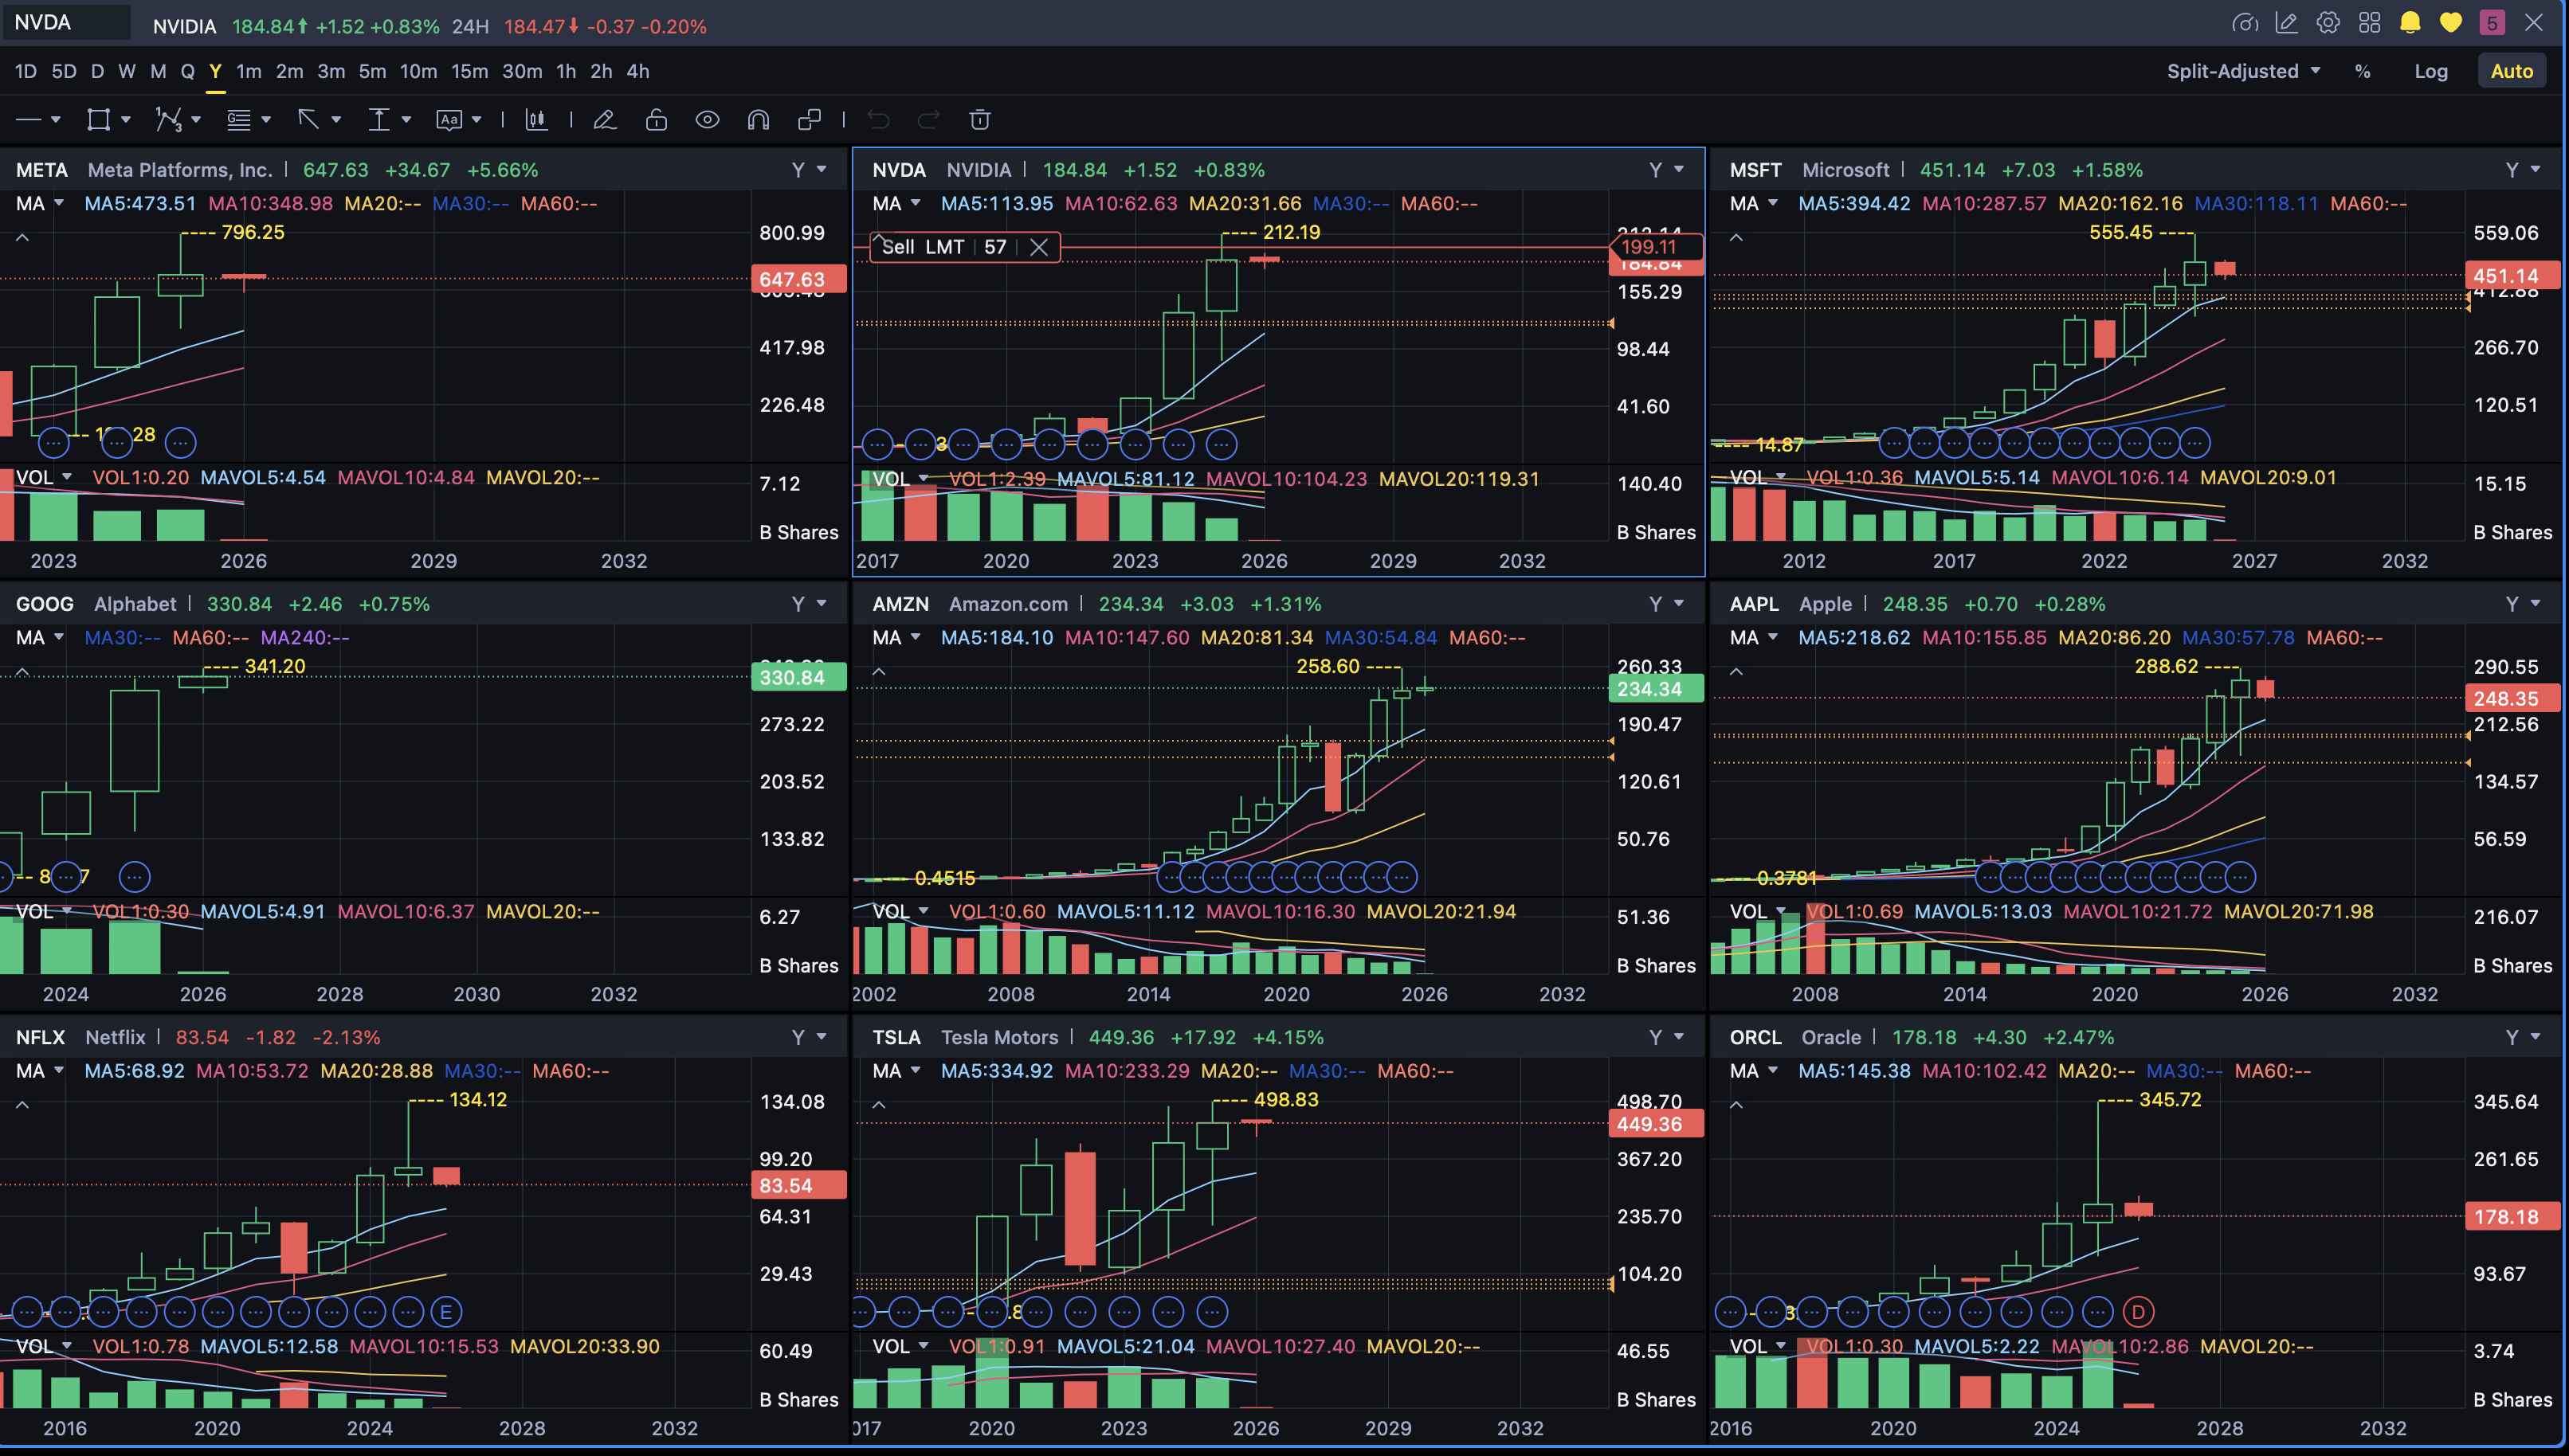Click the linked-drawings sync icon
The height and width of the screenshot is (1456, 2569).
810,120
